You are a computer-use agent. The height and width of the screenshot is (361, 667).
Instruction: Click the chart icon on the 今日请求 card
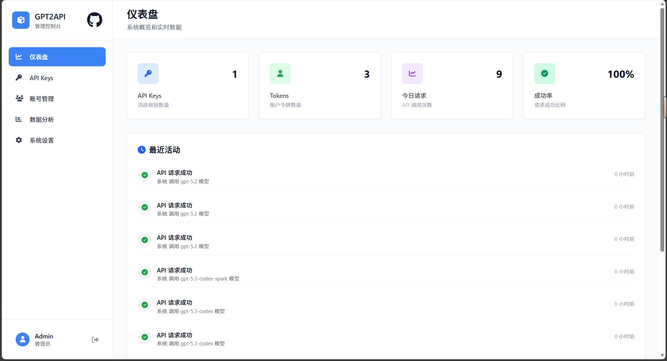(x=412, y=74)
